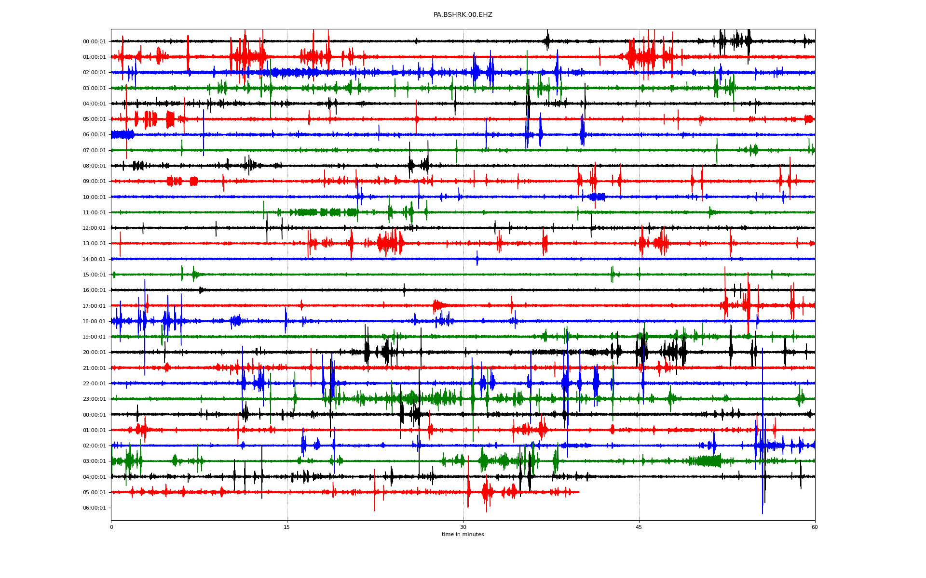Click the x-axis tick label 15
Viewport: 926px width, 578px height.
tap(287, 527)
